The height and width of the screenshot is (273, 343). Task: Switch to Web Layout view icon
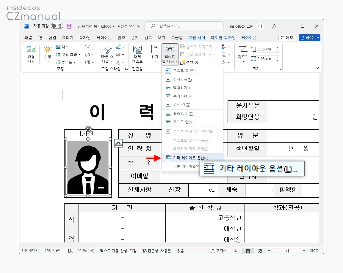(x=260, y=251)
